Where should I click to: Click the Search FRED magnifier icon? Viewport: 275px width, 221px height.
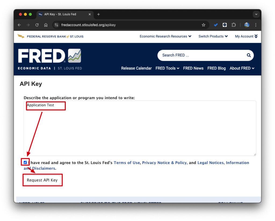pyautogui.click(x=249, y=55)
